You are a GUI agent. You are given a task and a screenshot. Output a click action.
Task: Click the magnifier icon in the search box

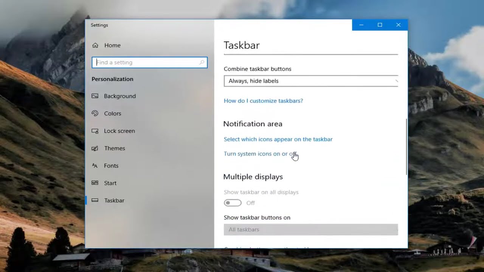pos(202,62)
